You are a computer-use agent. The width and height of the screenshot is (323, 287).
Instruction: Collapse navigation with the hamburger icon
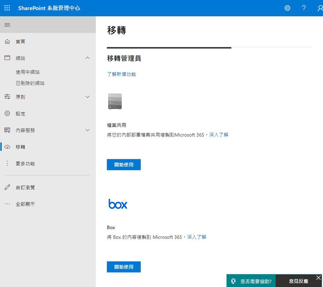tap(7, 25)
